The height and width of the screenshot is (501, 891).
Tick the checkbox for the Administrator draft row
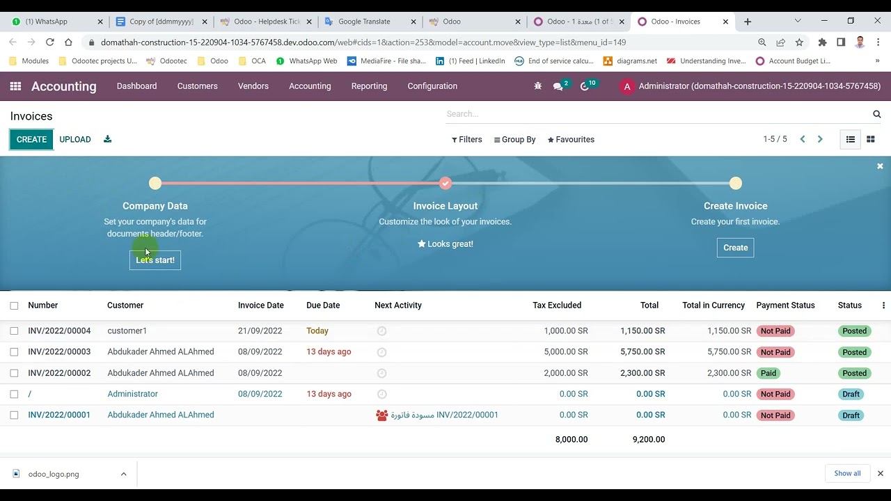(x=14, y=394)
